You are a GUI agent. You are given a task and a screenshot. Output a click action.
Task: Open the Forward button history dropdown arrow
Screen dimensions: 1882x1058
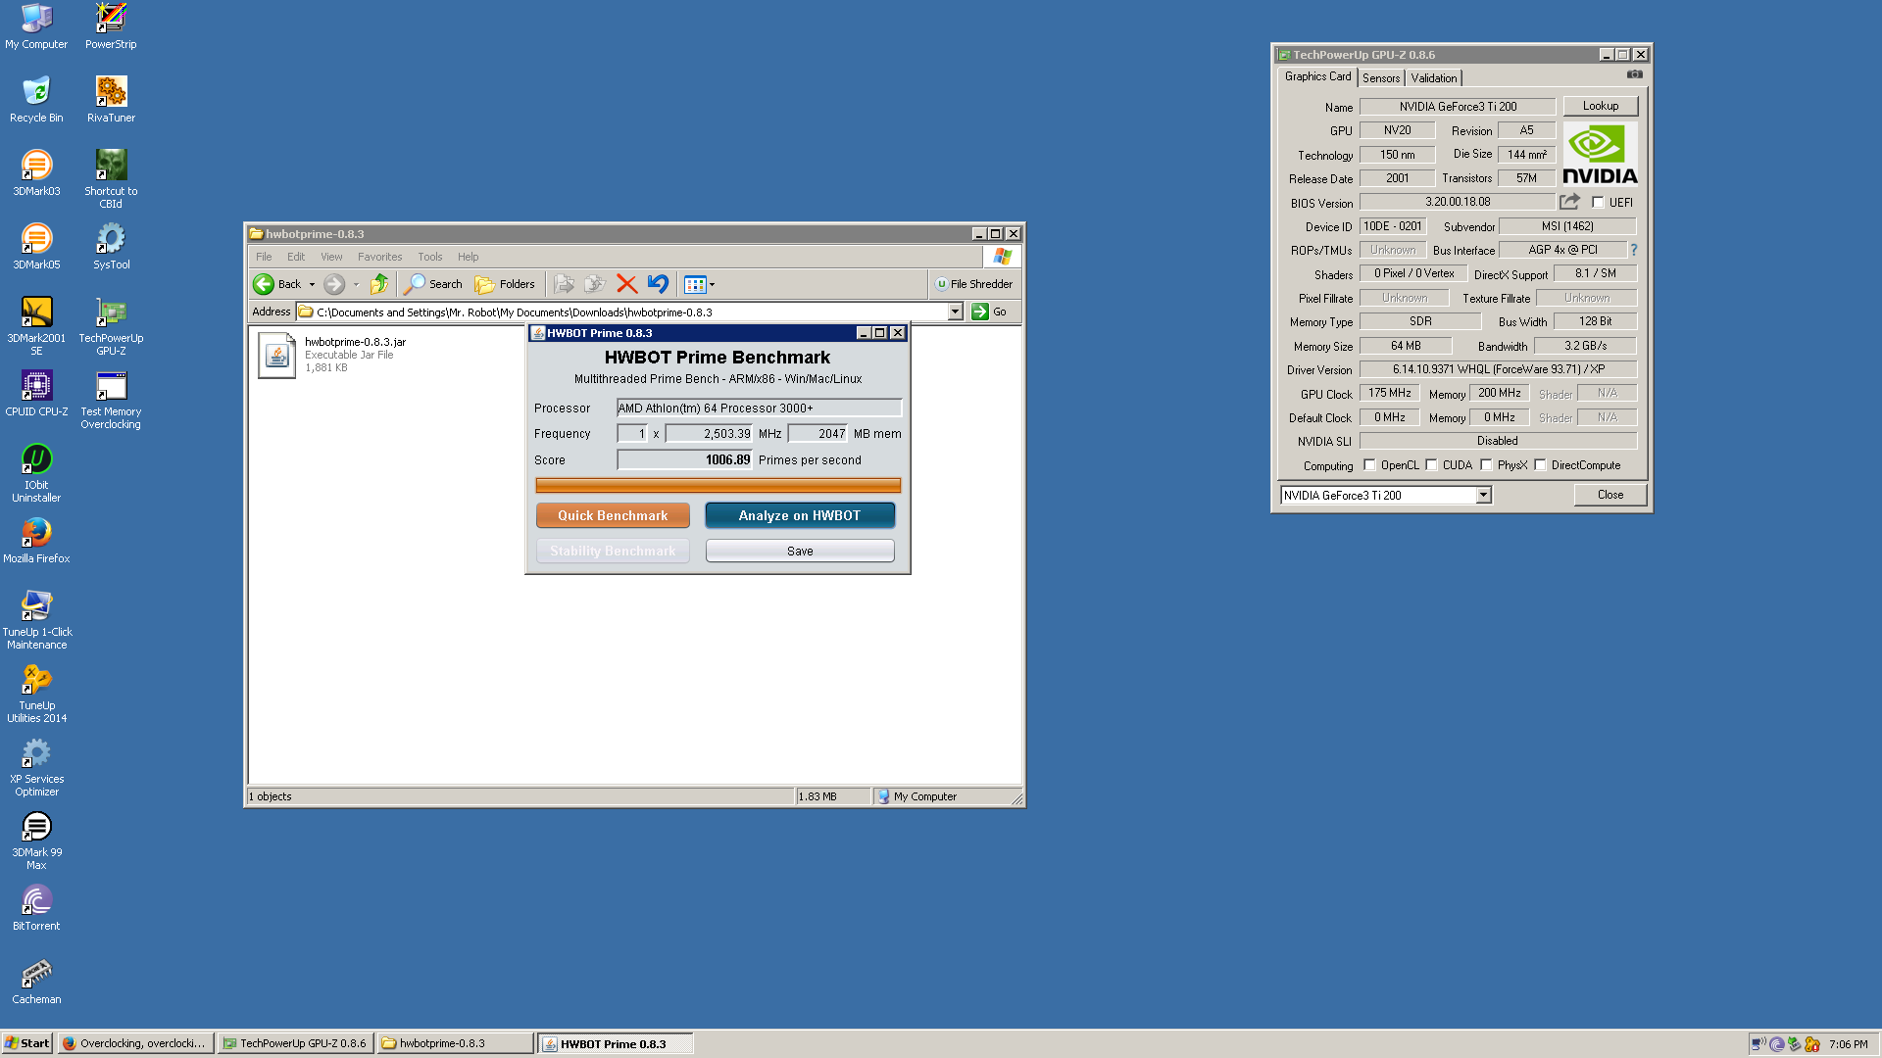(357, 284)
